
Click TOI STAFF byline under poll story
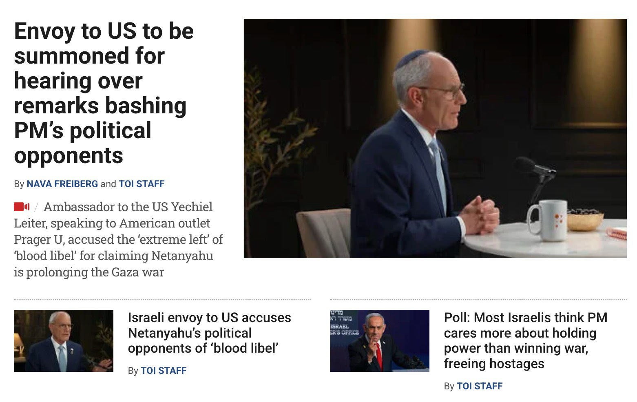pos(480,386)
